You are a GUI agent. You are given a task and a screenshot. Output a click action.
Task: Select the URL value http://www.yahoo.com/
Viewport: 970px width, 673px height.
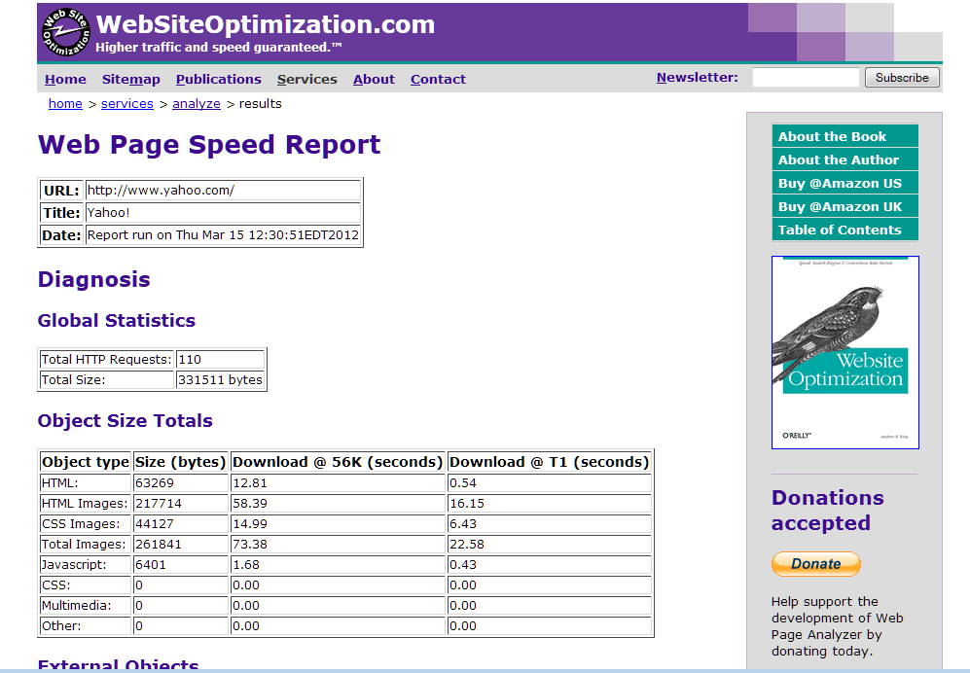223,190
